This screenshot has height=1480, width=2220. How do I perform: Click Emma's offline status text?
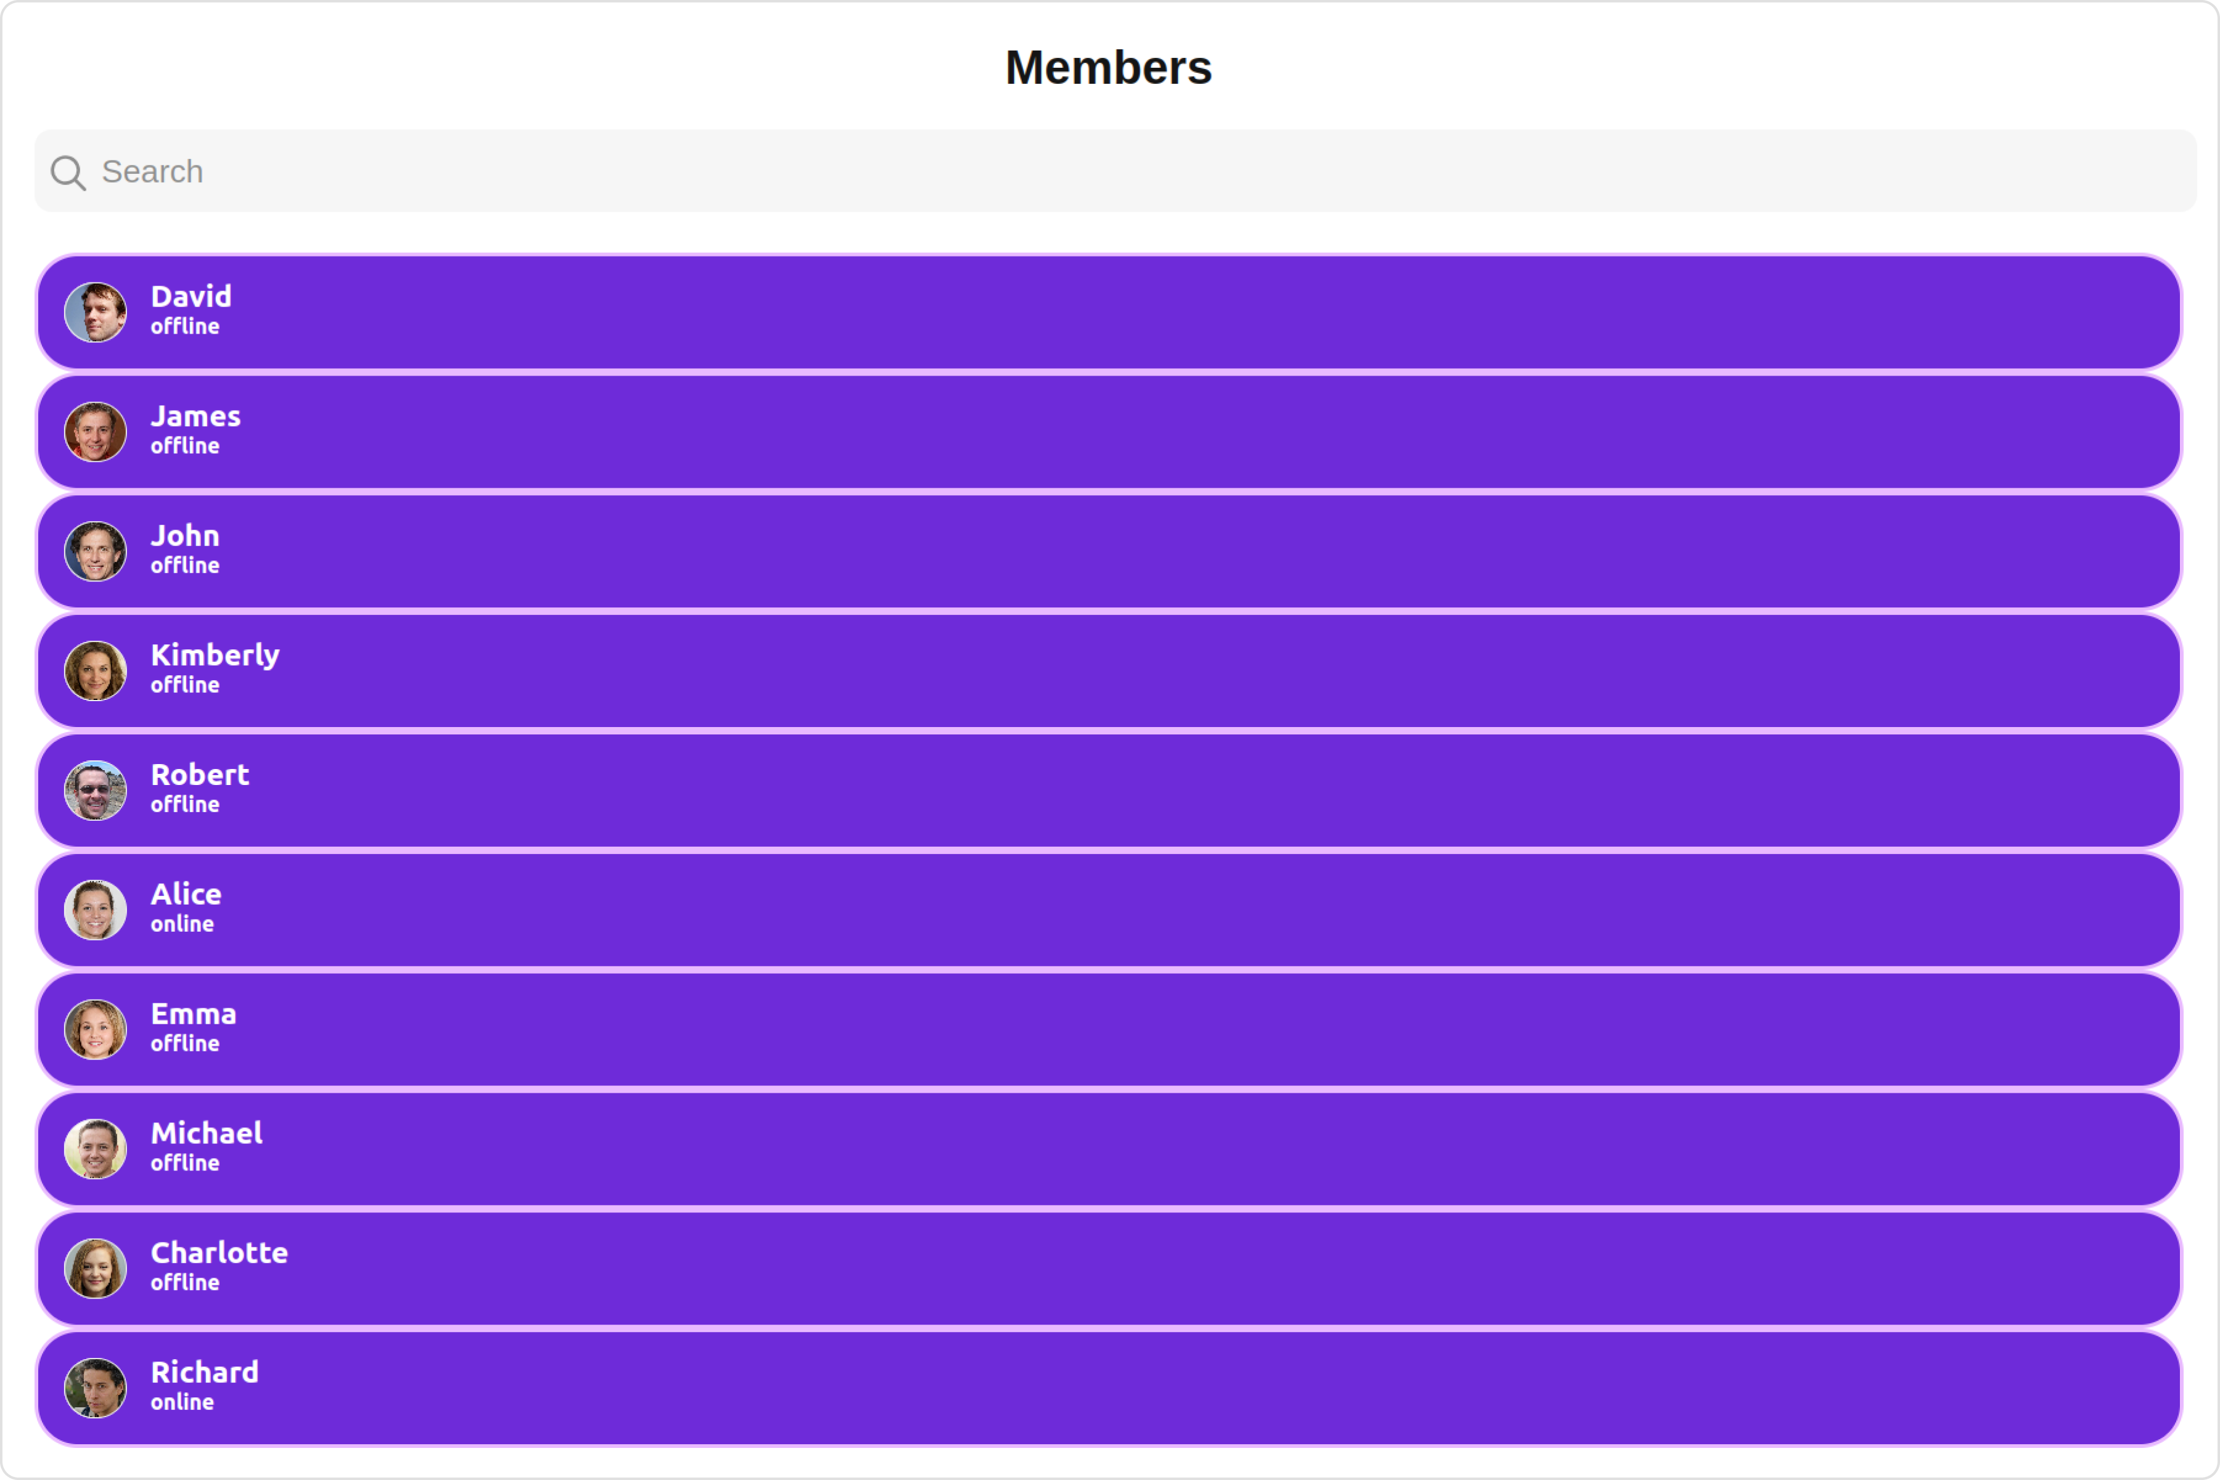pos(185,1043)
